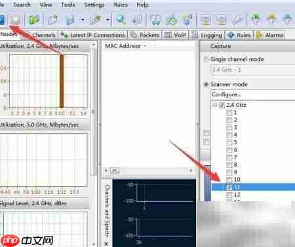Click the Rules tab diamond icon

click(231, 35)
